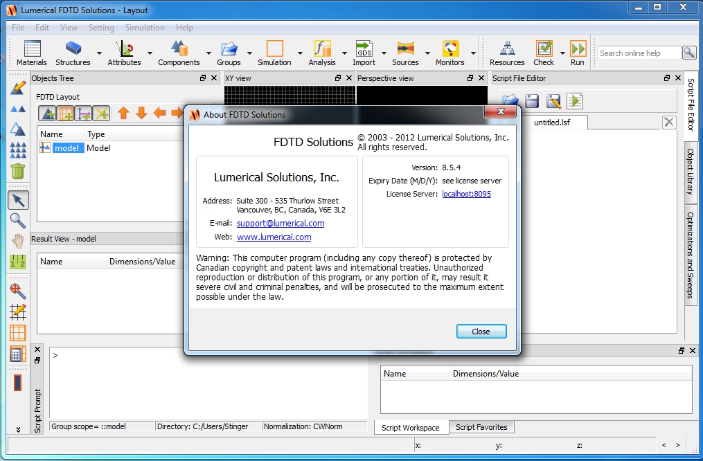703x461 pixels.
Task: Open the Simulation menu in menu bar
Action: point(145,27)
